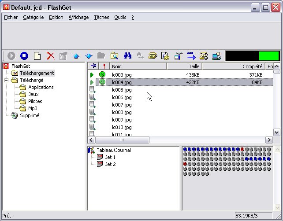Open the Outils menu
Viewport: 283px width, 221px height.
pos(120,17)
